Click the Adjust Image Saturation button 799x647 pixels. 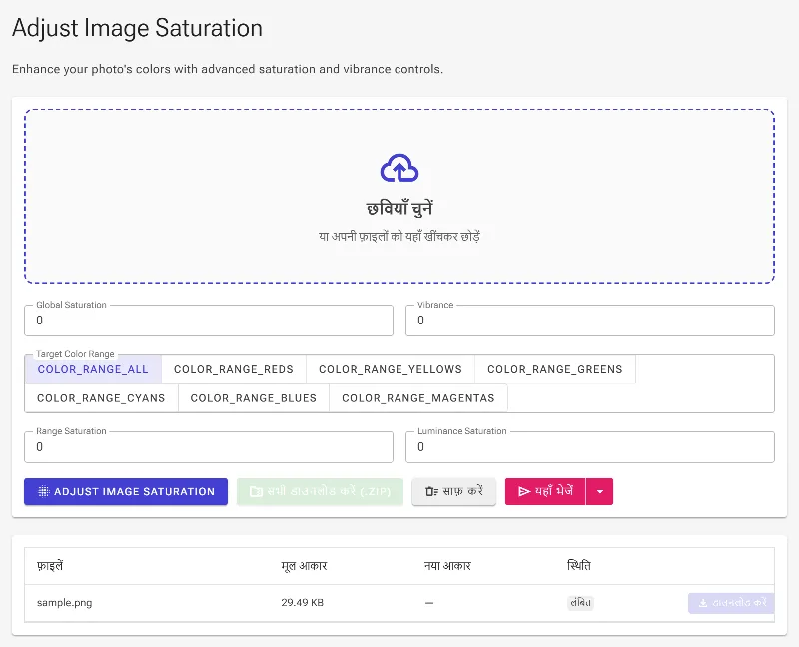(126, 491)
